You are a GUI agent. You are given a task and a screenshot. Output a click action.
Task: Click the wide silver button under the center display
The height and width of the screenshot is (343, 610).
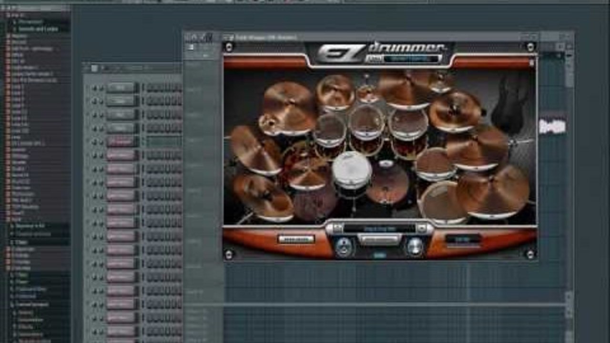[379, 239]
